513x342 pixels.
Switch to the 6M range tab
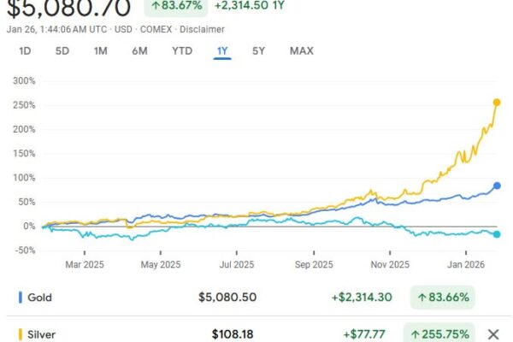[x=139, y=51]
